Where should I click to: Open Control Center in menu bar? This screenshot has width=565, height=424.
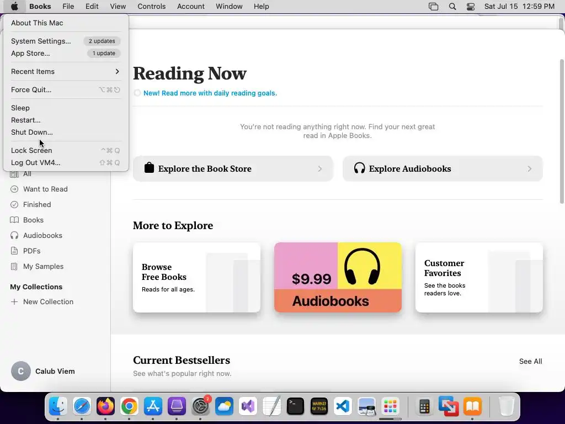(471, 7)
